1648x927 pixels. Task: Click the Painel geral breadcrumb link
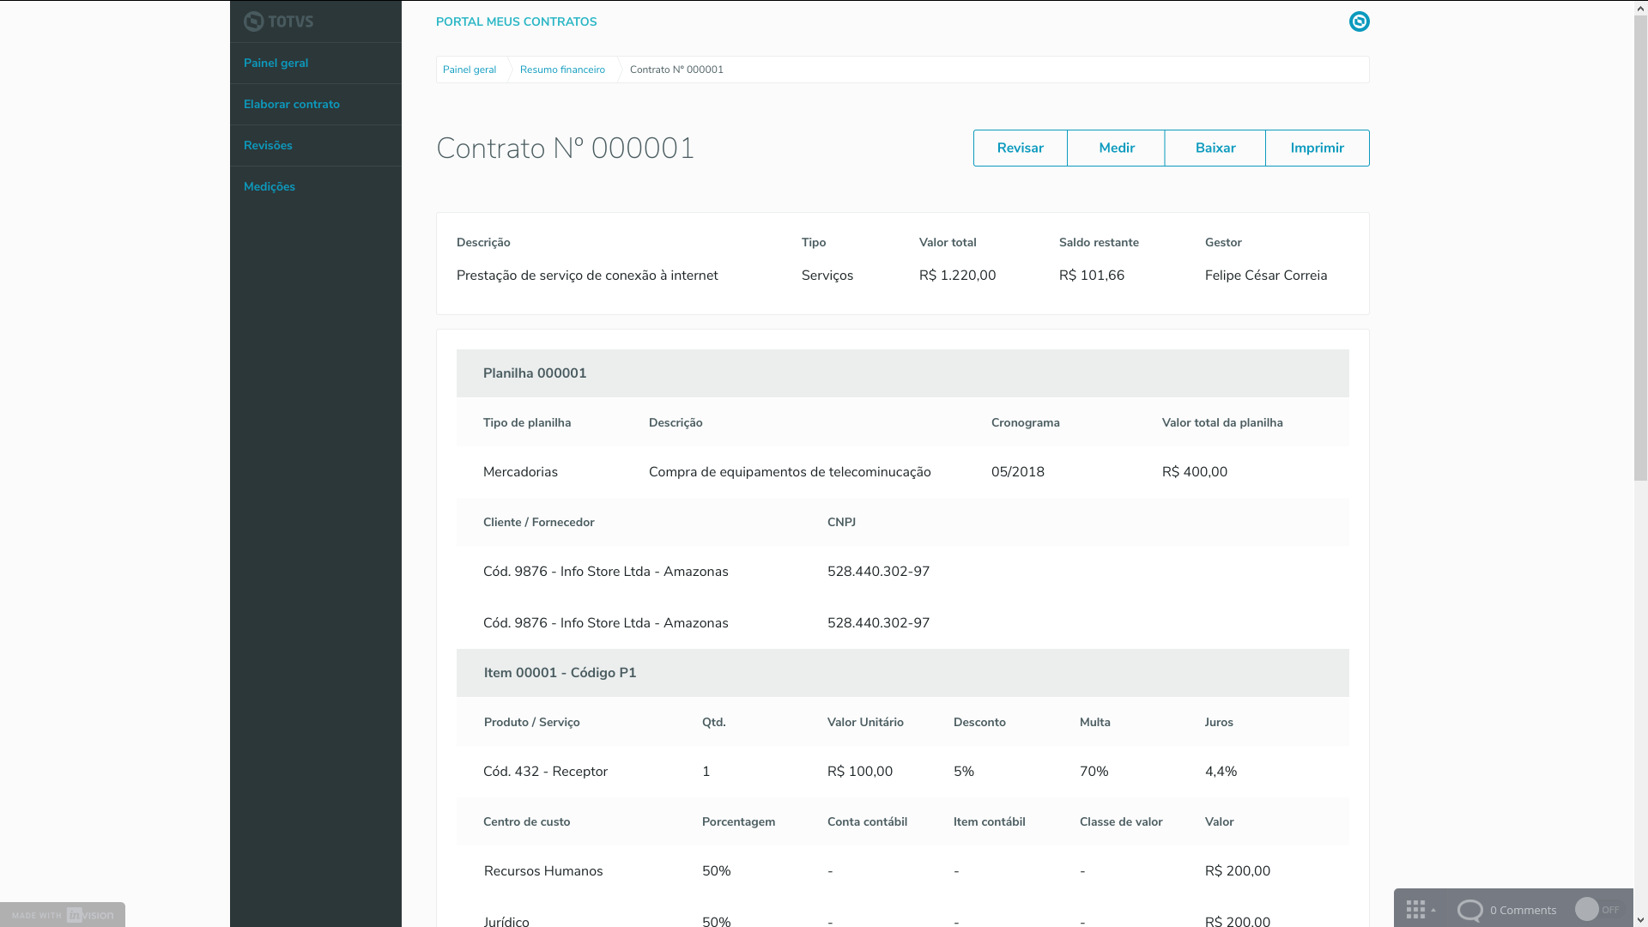[469, 70]
